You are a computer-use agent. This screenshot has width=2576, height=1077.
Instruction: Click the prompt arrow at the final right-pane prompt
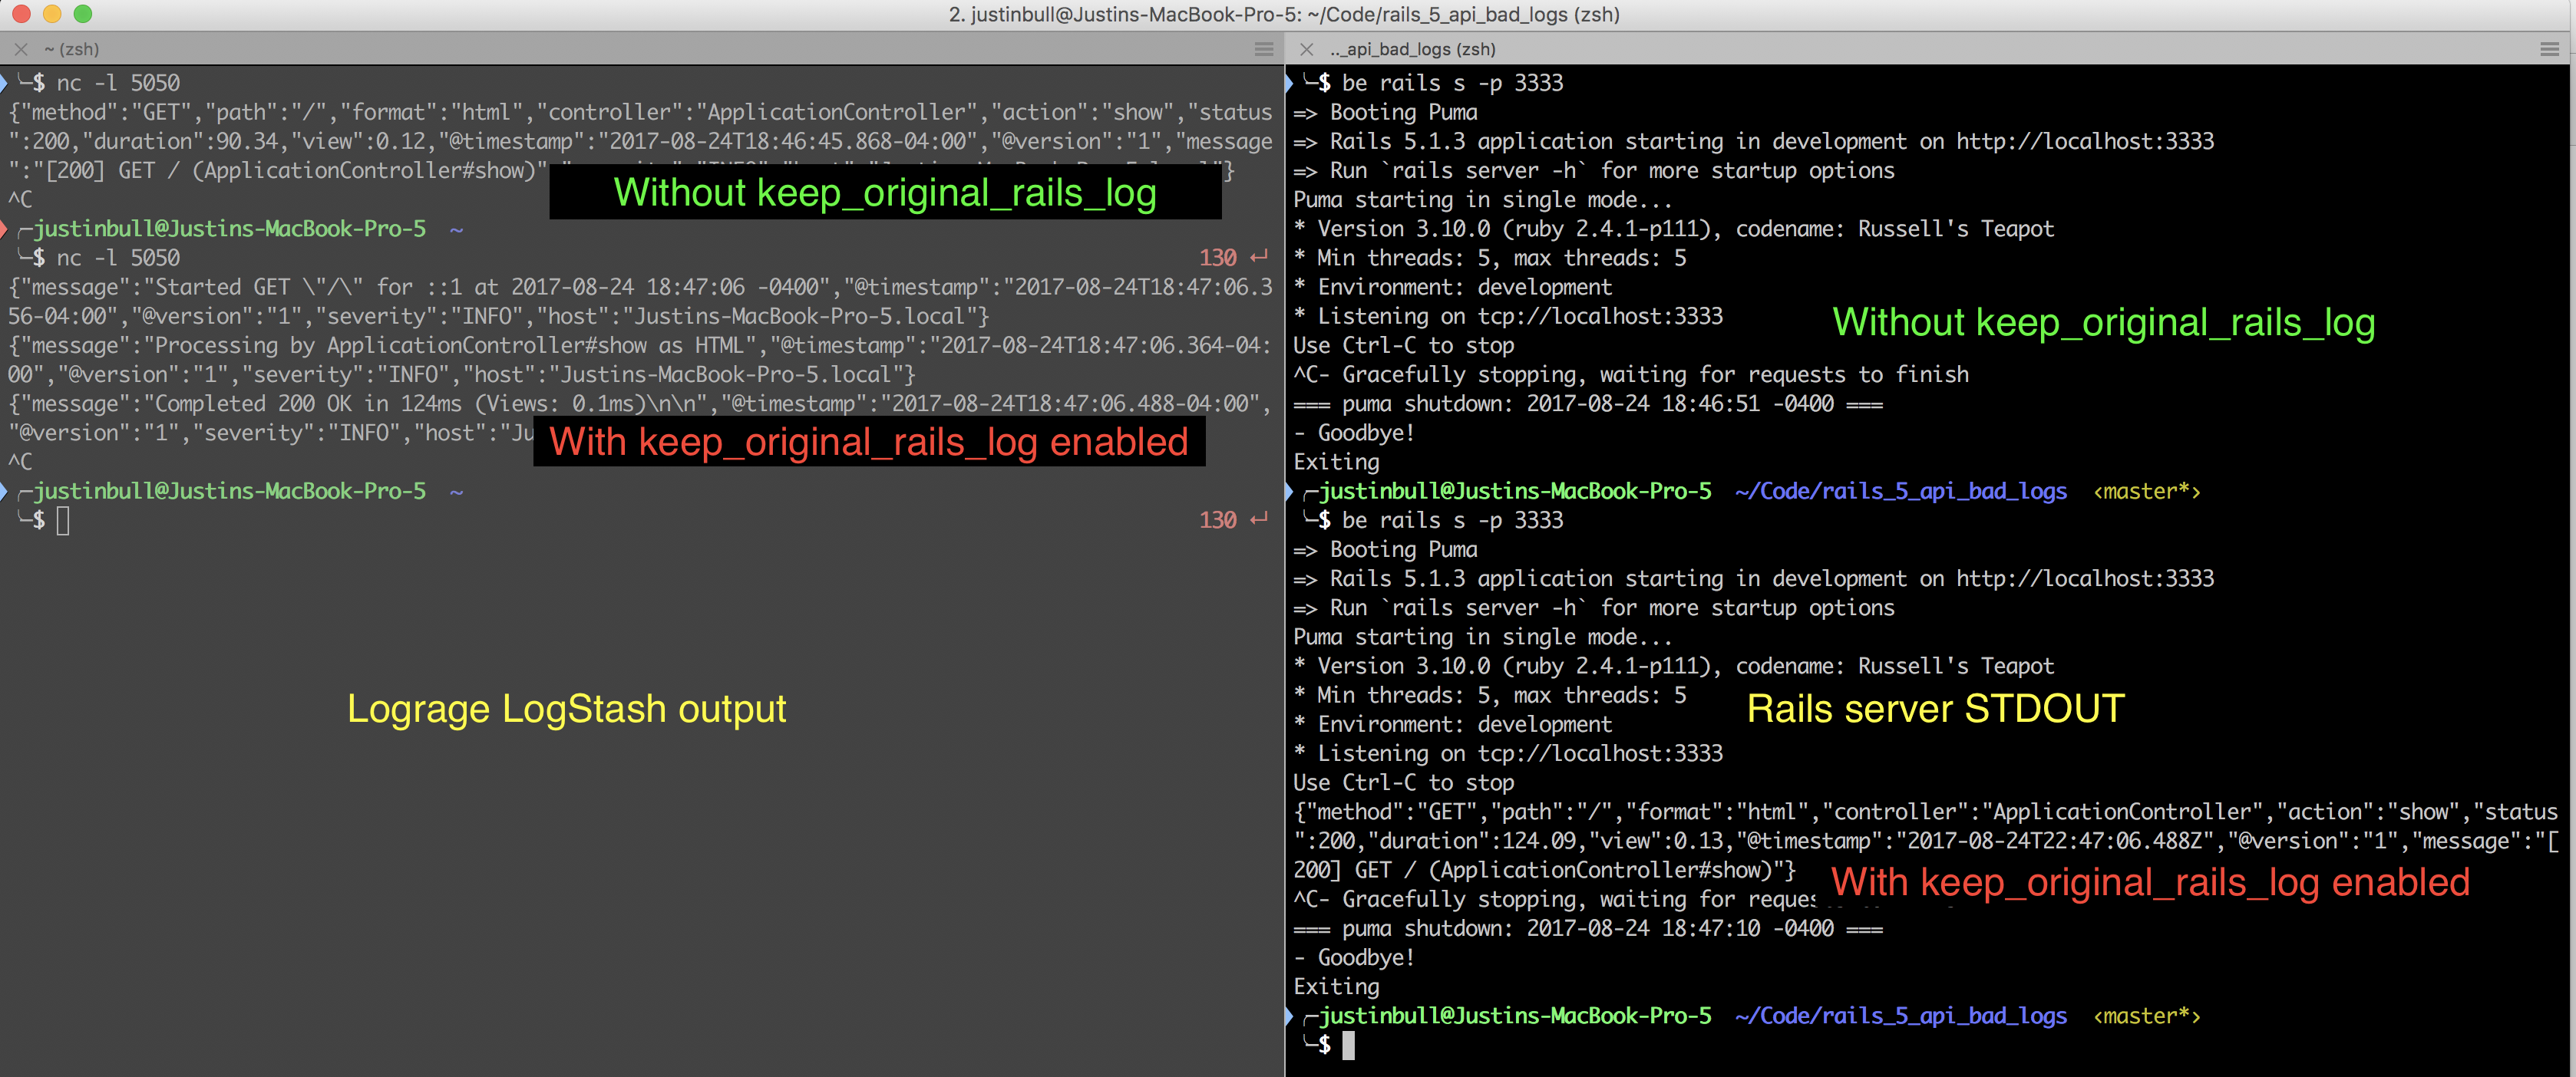coord(1292,1016)
